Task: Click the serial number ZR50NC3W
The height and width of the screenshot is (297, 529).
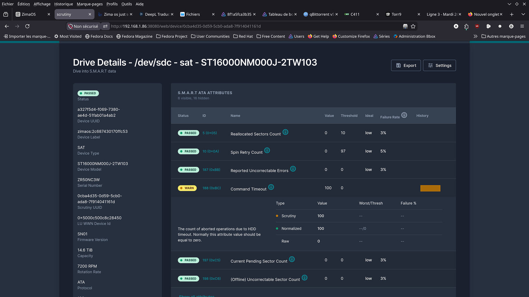Action: click(x=88, y=180)
